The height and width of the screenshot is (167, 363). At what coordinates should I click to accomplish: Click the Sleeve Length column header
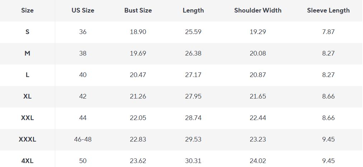pos(328,10)
